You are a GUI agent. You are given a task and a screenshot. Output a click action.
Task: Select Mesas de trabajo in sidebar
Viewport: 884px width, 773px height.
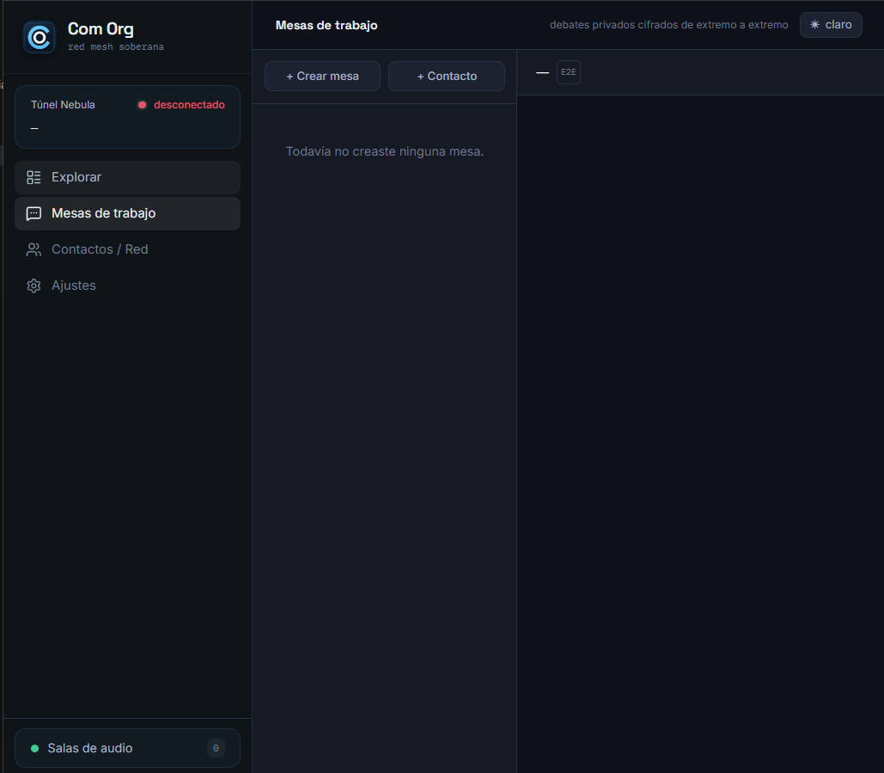(127, 214)
